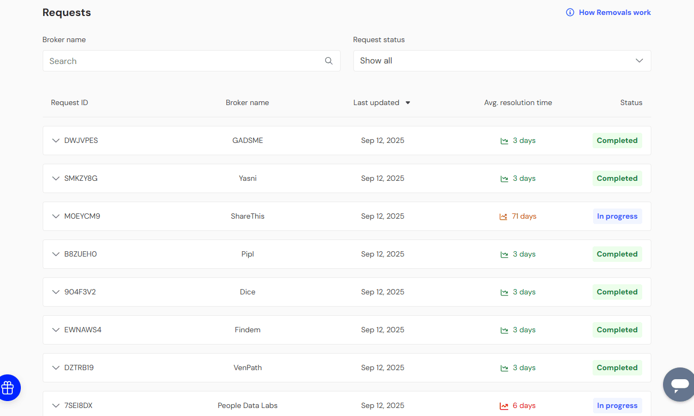This screenshot has height=416, width=694.
Task: Select the Findem broker name
Action: coord(248,330)
